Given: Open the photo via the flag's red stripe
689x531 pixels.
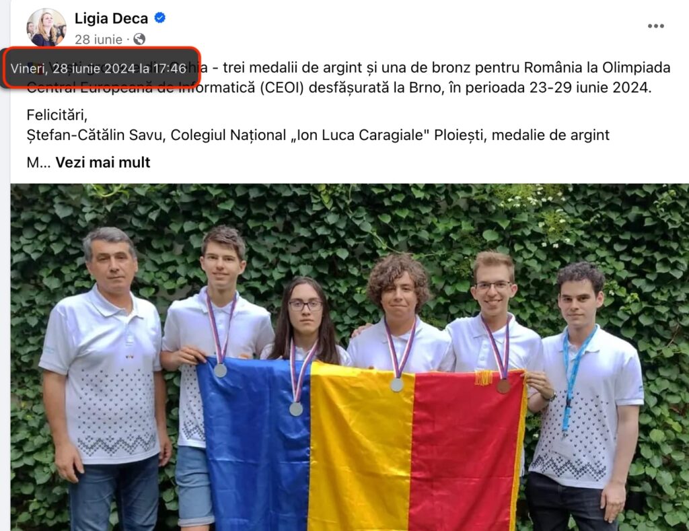Looking at the screenshot, I should tap(466, 453).
